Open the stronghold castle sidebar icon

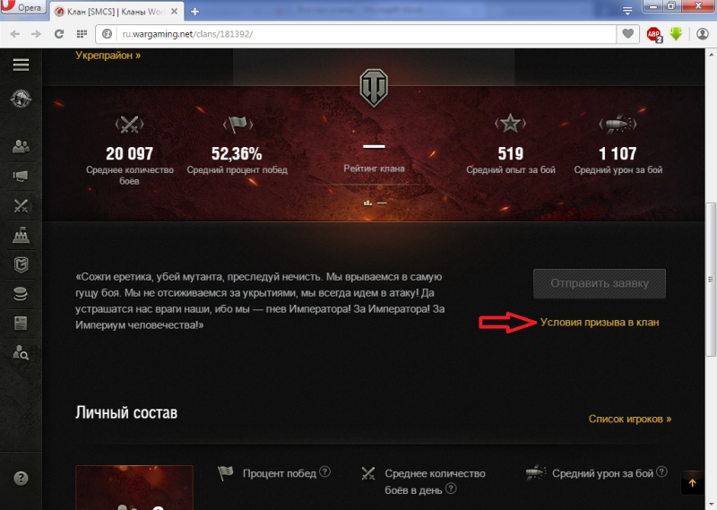pos(21,236)
